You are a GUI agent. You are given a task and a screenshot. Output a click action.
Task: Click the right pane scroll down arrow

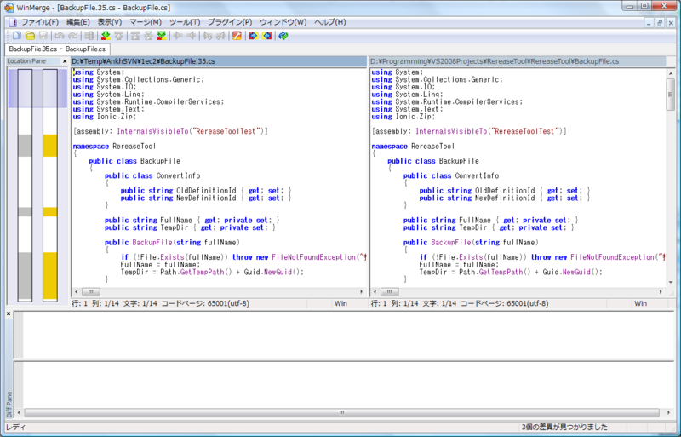670,282
